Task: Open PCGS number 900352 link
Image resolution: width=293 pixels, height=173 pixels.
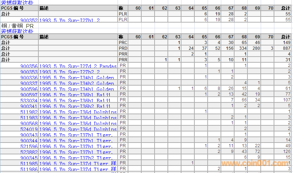Action: pos(29,20)
